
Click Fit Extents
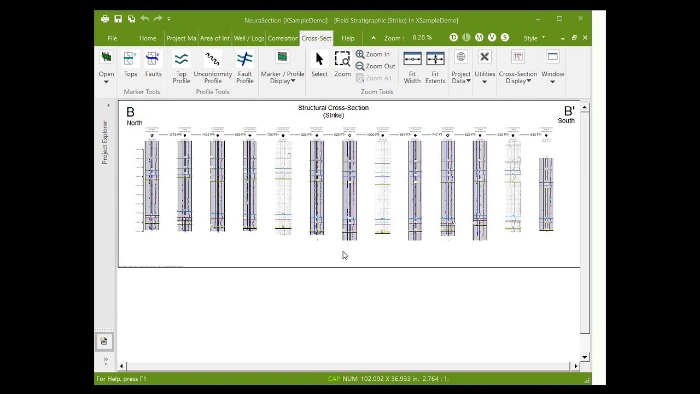435,67
